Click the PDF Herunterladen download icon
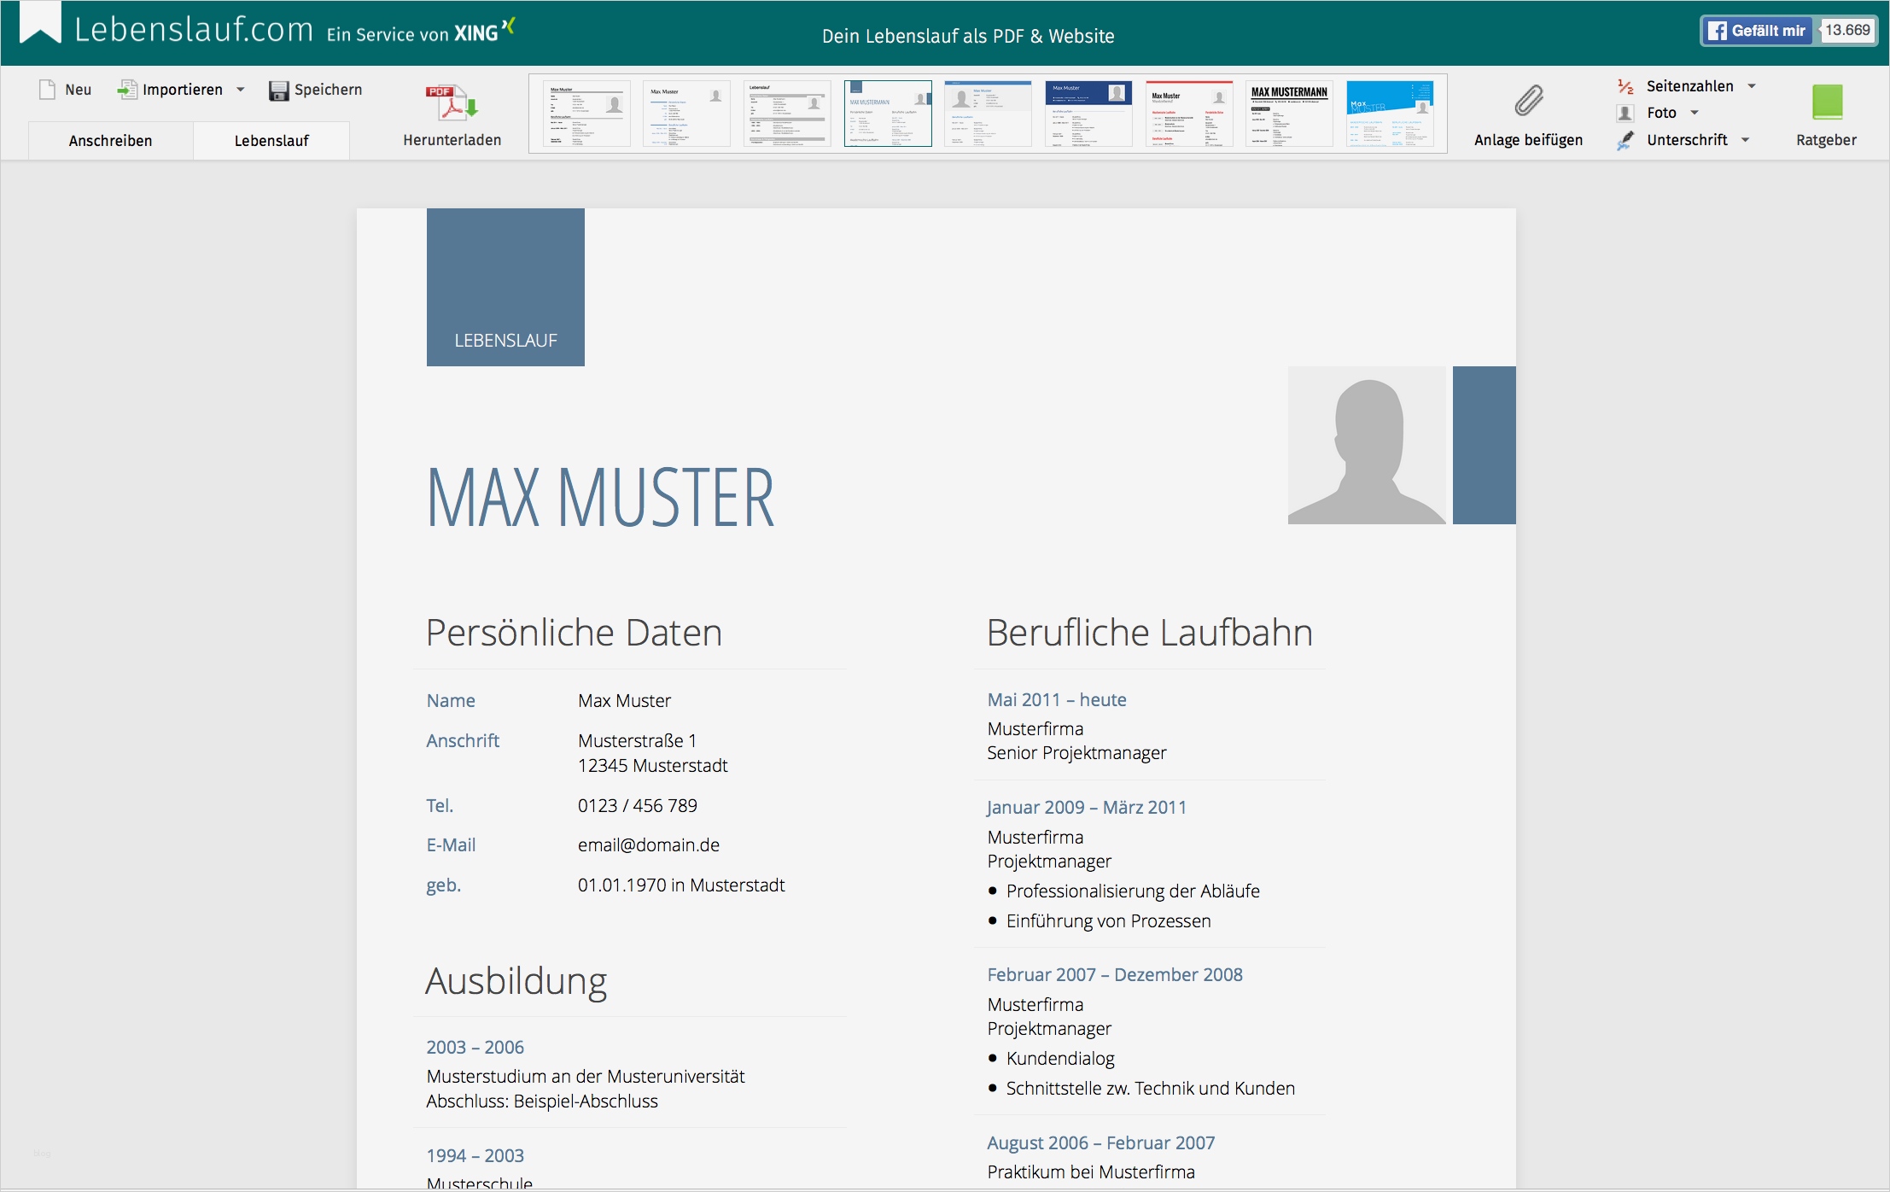Screen dimensions: 1890x1192 452,102
